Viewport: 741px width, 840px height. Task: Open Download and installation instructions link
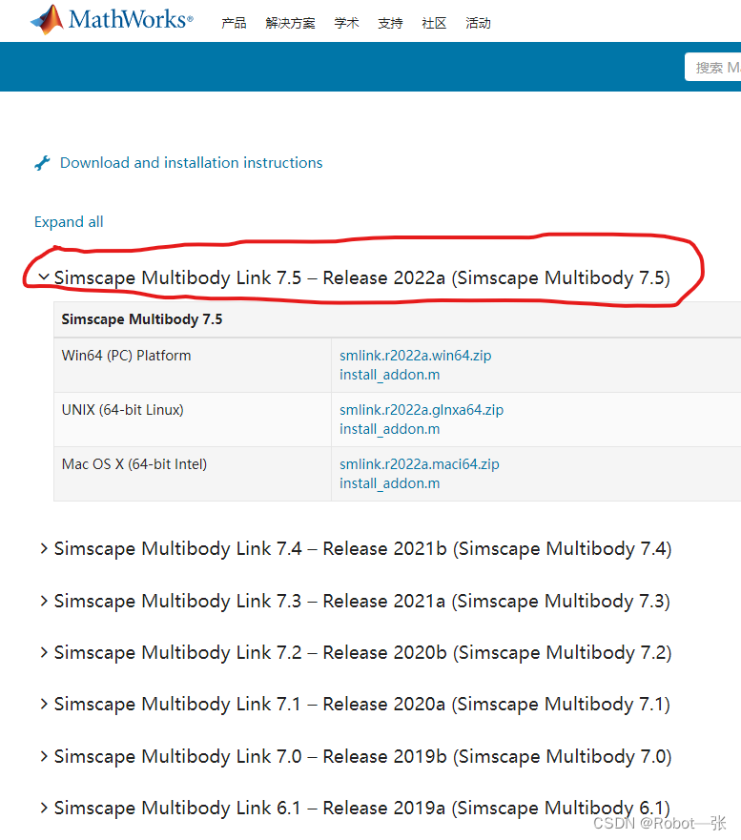(192, 163)
